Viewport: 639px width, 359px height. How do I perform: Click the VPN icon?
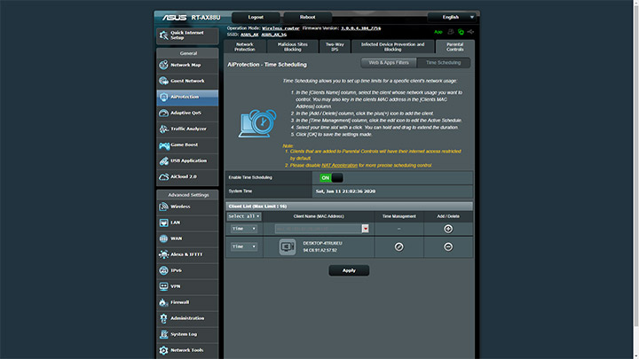pos(163,286)
